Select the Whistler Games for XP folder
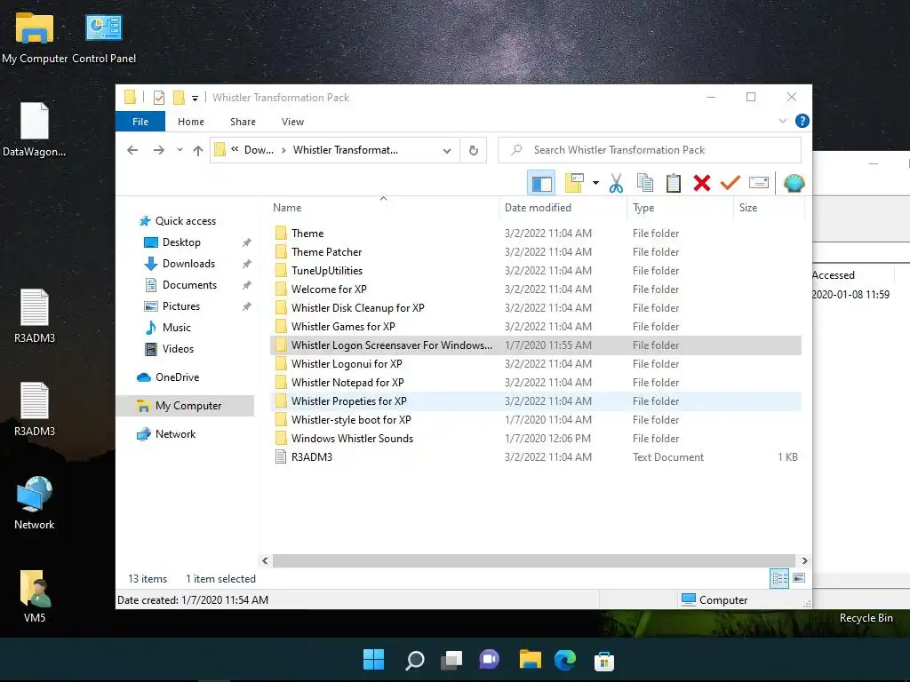 (x=536, y=327)
